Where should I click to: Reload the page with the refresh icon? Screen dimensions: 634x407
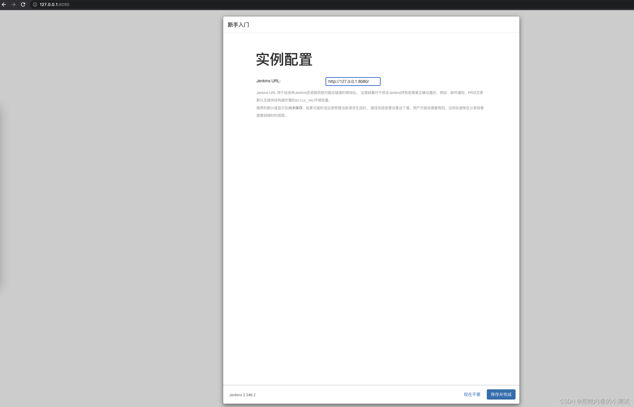coord(23,4)
